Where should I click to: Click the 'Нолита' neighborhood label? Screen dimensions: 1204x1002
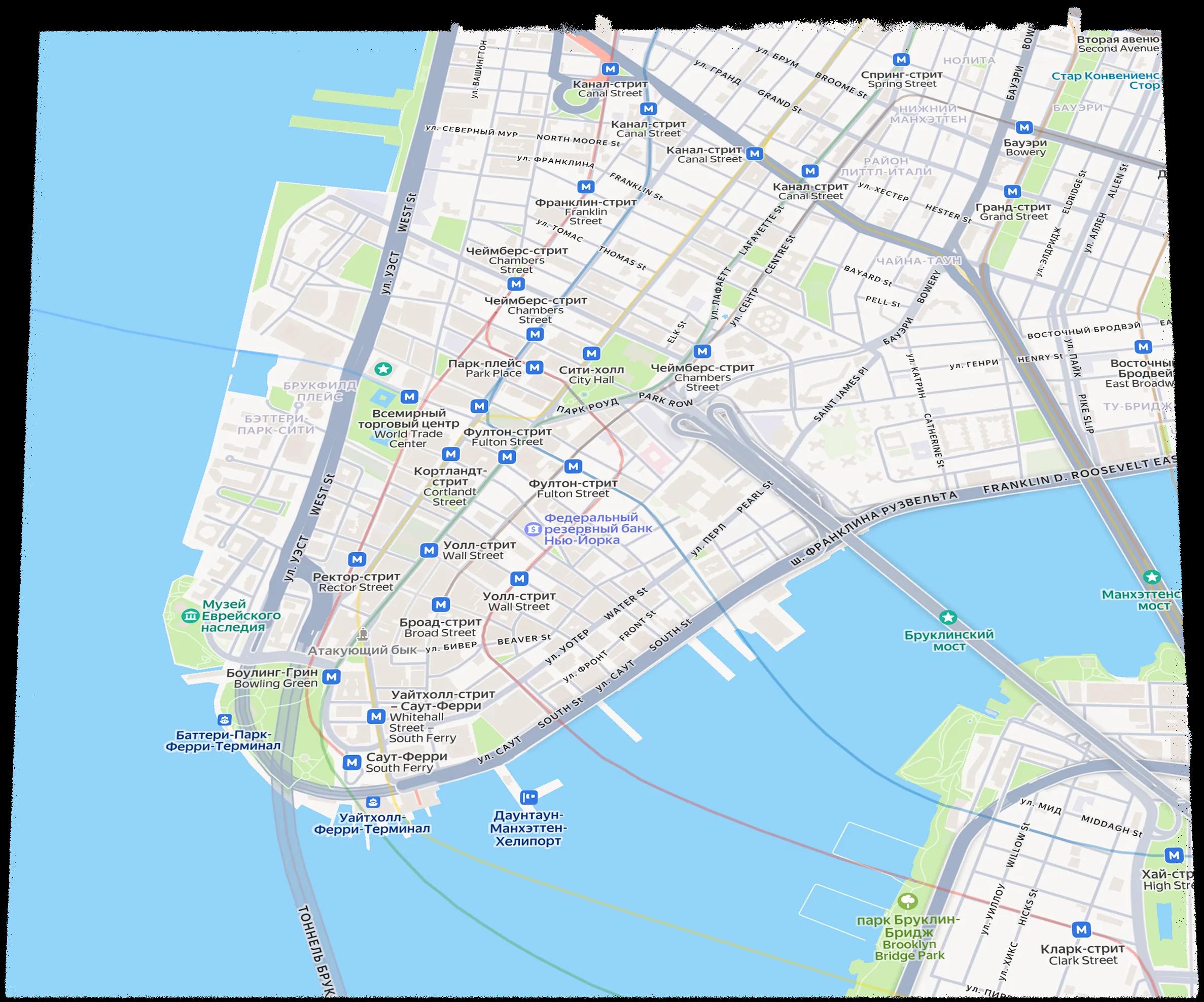[x=969, y=60]
